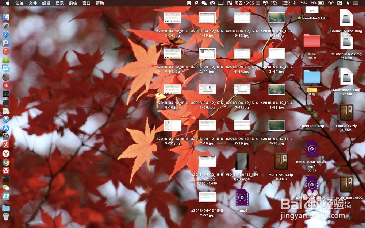
Task: Open the 窗口 menu
Action: point(87,3)
